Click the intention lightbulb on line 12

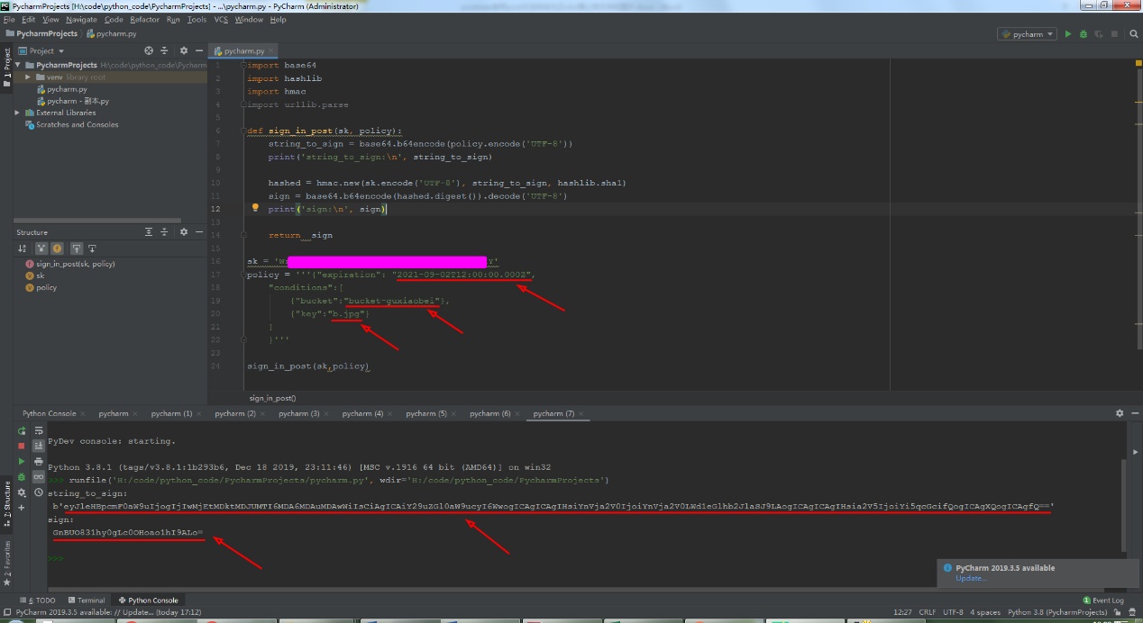[255, 208]
